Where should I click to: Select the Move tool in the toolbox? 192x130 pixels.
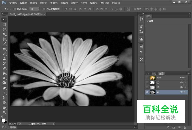4,20
